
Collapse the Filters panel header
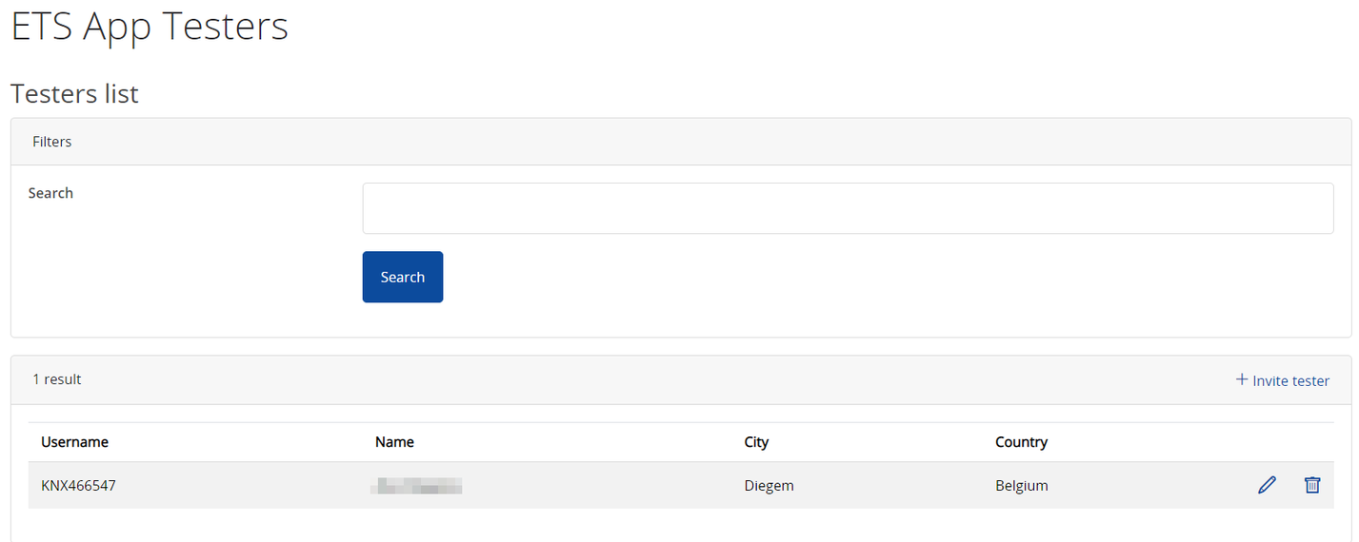tap(681, 142)
